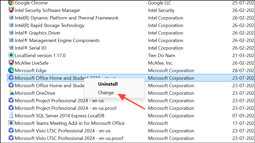Select Intel(R) Rapid Storage Technology entry

coord(49,25)
